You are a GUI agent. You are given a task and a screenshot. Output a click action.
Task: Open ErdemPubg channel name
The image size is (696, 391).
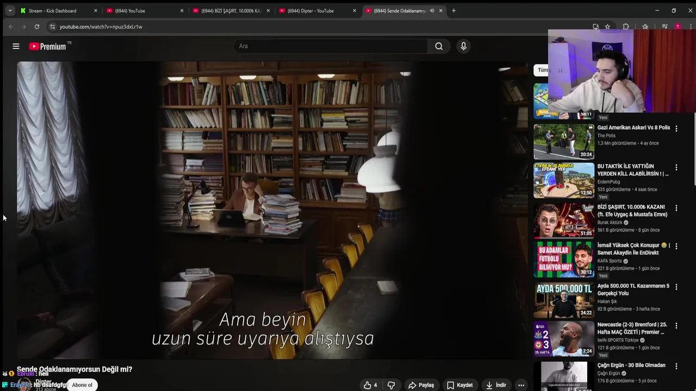coord(609,182)
